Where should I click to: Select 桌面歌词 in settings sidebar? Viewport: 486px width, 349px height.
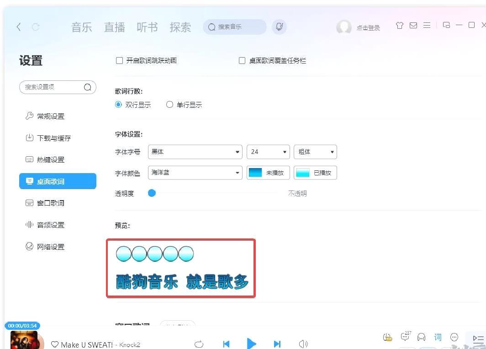click(x=58, y=181)
